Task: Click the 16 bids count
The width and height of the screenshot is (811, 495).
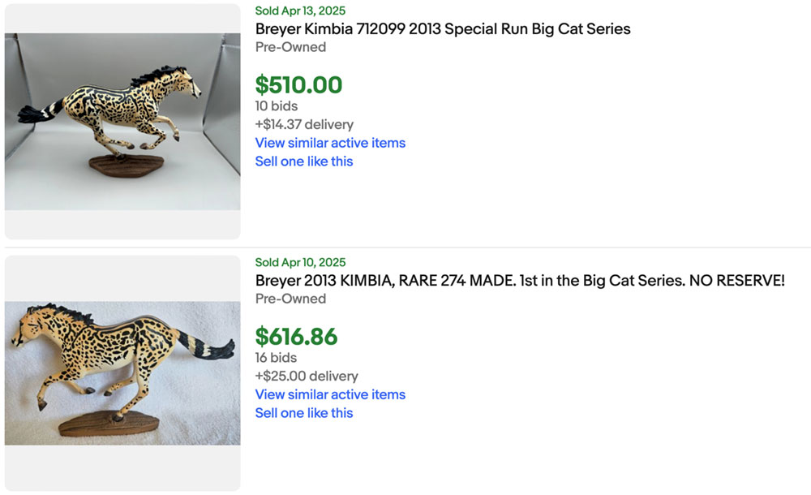Action: [276, 358]
